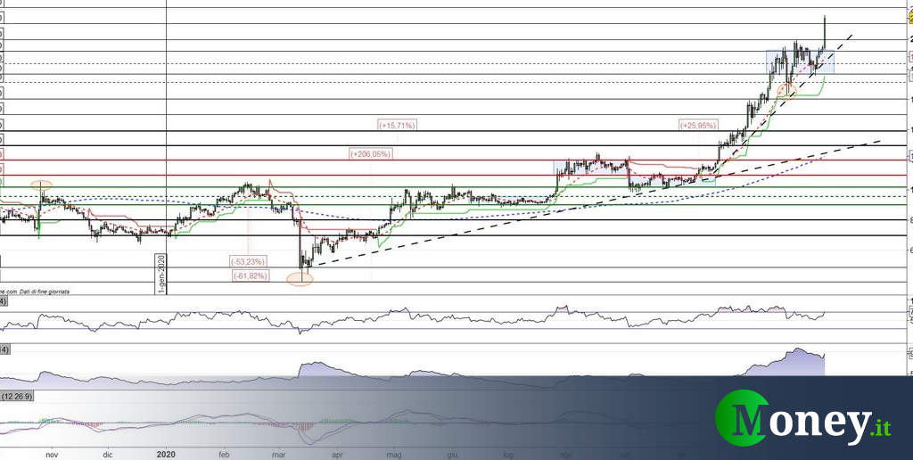The image size is (913, 460).
Task: Click the orange ellipse at the November high
Action: (x=41, y=185)
